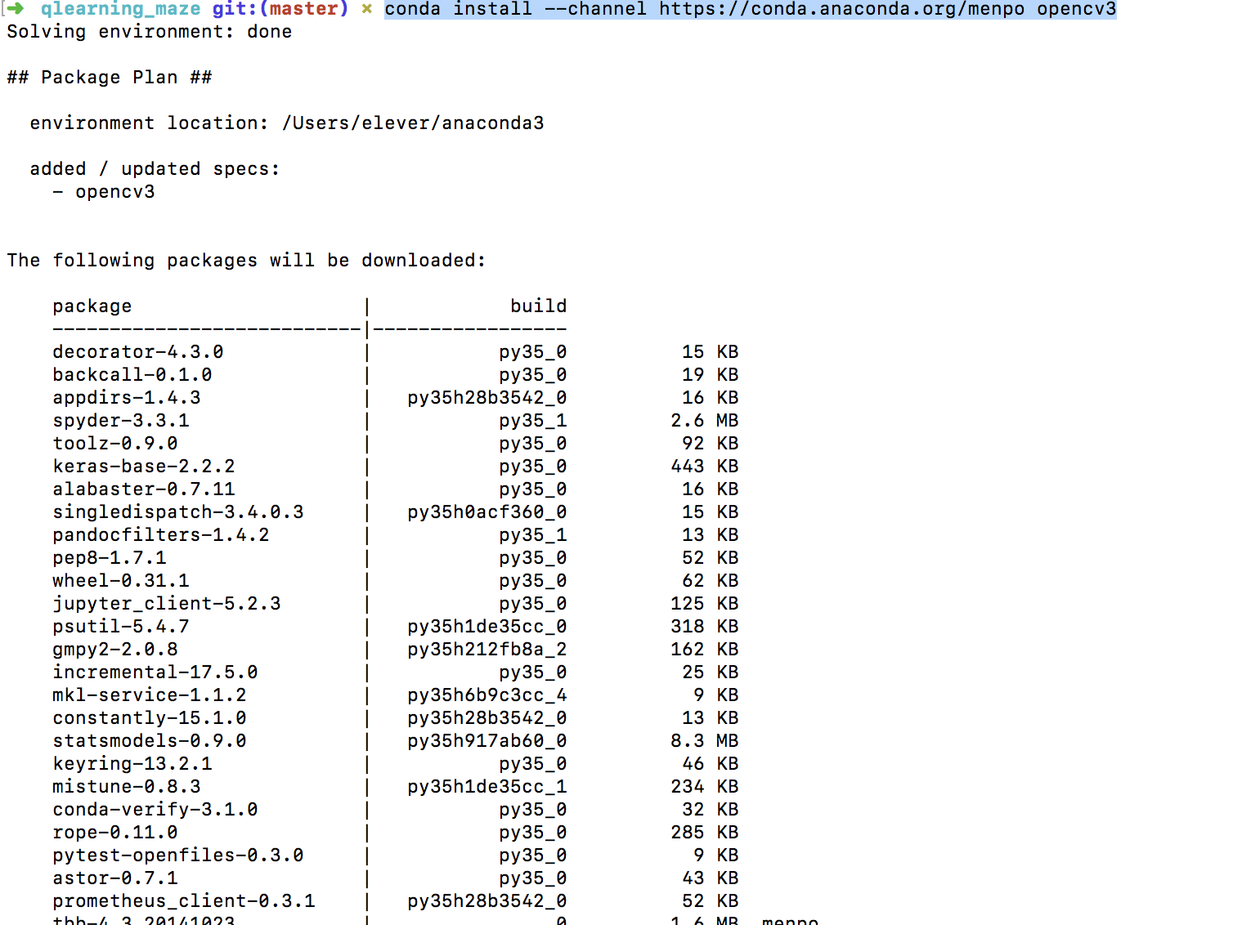The height and width of the screenshot is (925, 1251).
Task: Click the 'rope-0.11.0' package name
Action: (x=115, y=833)
